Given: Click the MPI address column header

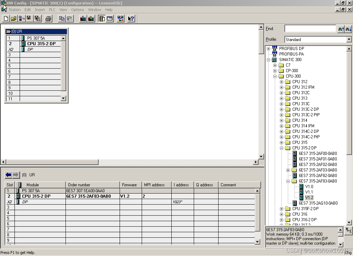Looking at the screenshot, I should pyautogui.click(x=157, y=185).
